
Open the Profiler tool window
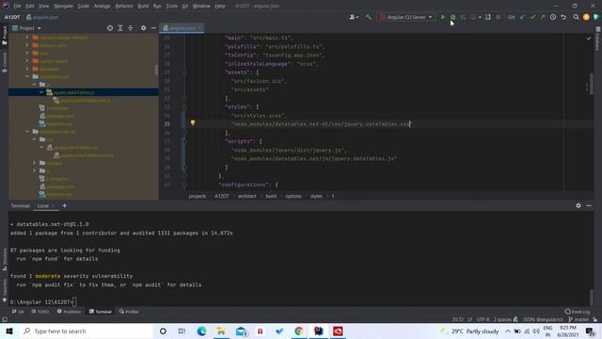[129, 312]
